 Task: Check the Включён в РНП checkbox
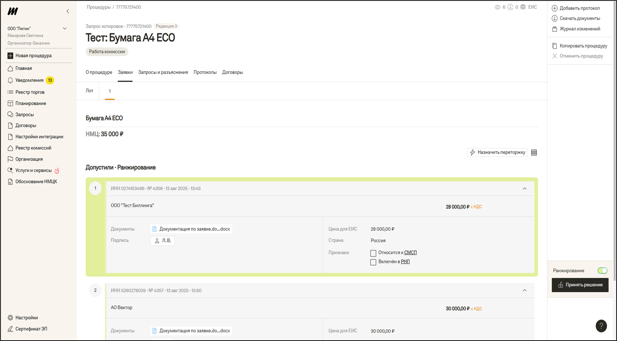click(373, 262)
